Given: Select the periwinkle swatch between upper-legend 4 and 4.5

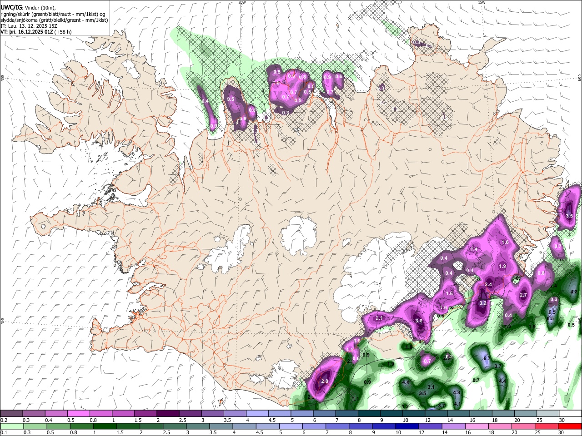Looking at the screenshot, I should pyautogui.click(x=256, y=414).
